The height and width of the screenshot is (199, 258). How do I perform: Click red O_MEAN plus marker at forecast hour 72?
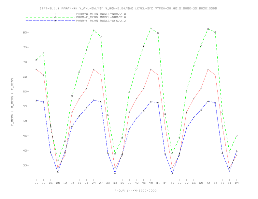208,70
